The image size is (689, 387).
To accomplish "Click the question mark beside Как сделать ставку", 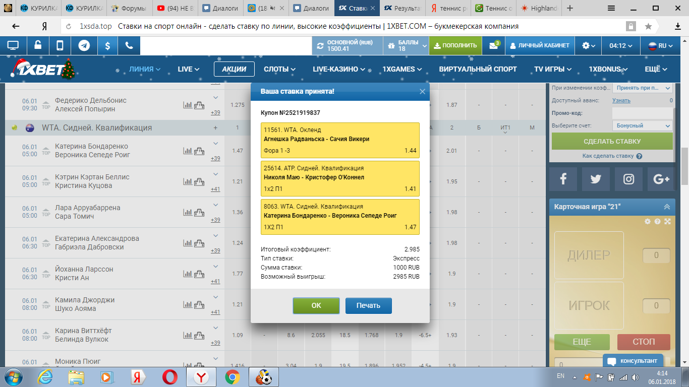I will (x=639, y=156).
